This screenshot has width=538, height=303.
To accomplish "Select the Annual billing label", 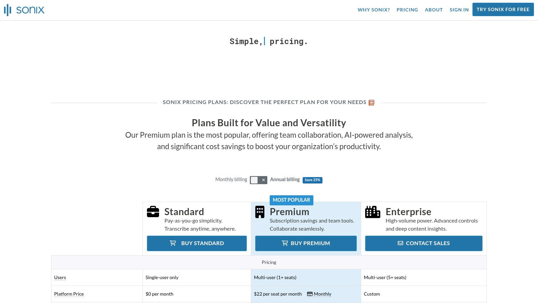I will pos(285,179).
